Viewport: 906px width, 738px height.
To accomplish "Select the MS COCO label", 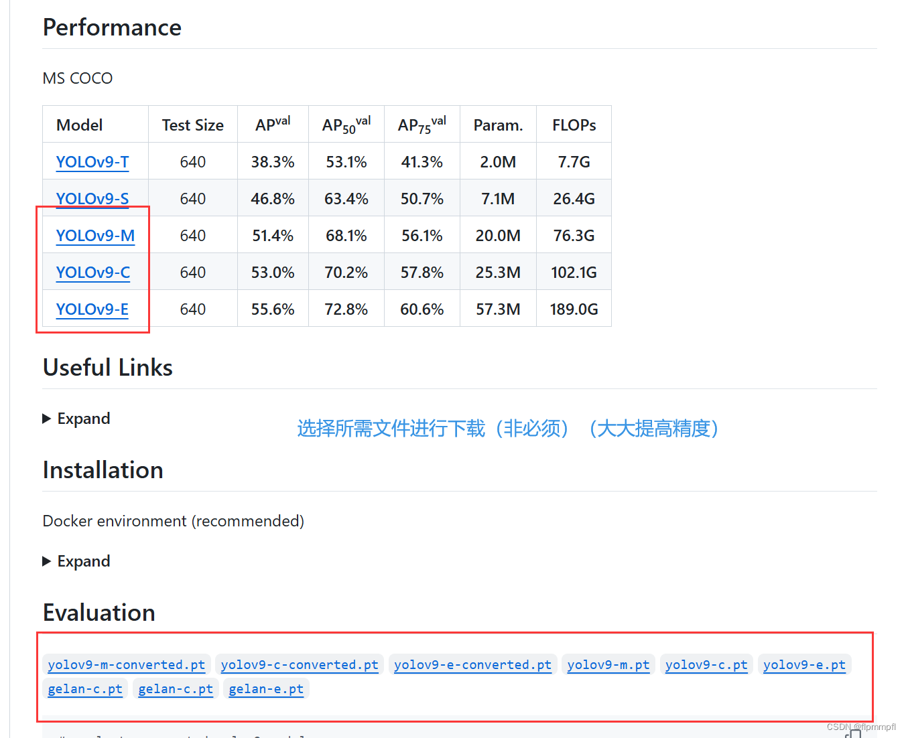I will 78,78.
